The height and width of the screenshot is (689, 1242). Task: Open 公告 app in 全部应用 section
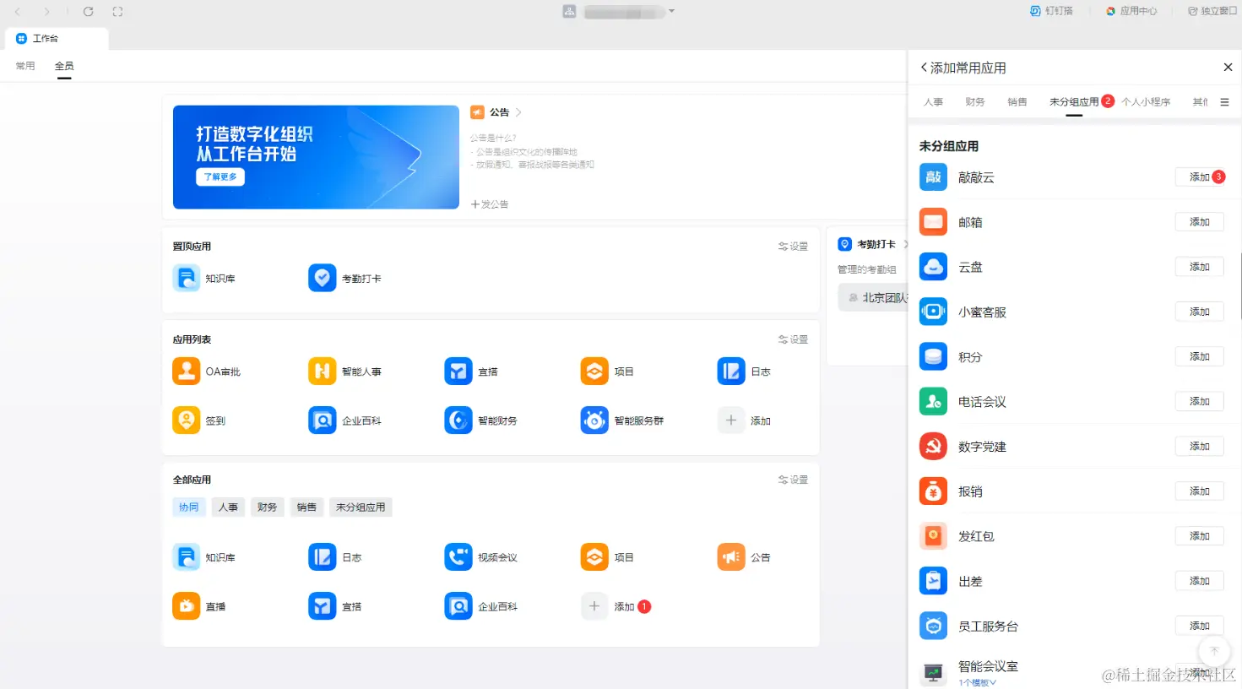click(x=744, y=557)
